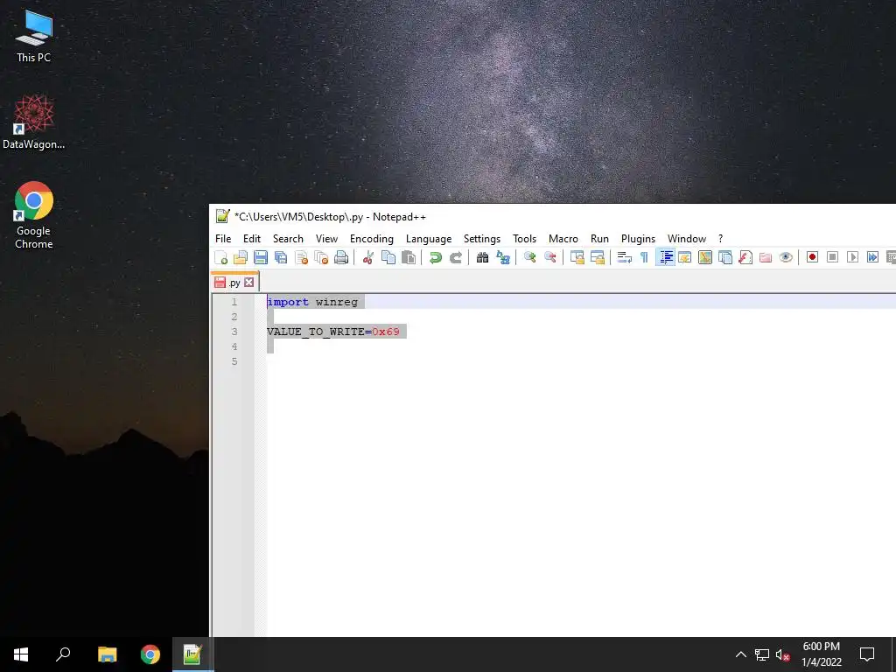
Task: Click the muted volume tray icon
Action: pyautogui.click(x=783, y=654)
